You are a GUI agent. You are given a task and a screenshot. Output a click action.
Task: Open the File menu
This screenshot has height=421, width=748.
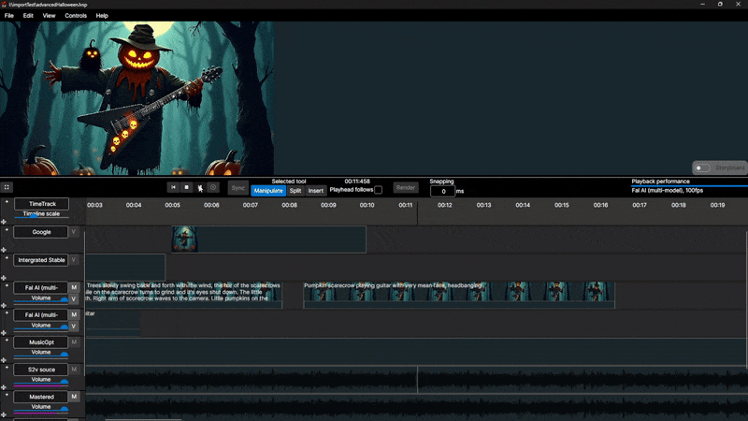point(8,16)
